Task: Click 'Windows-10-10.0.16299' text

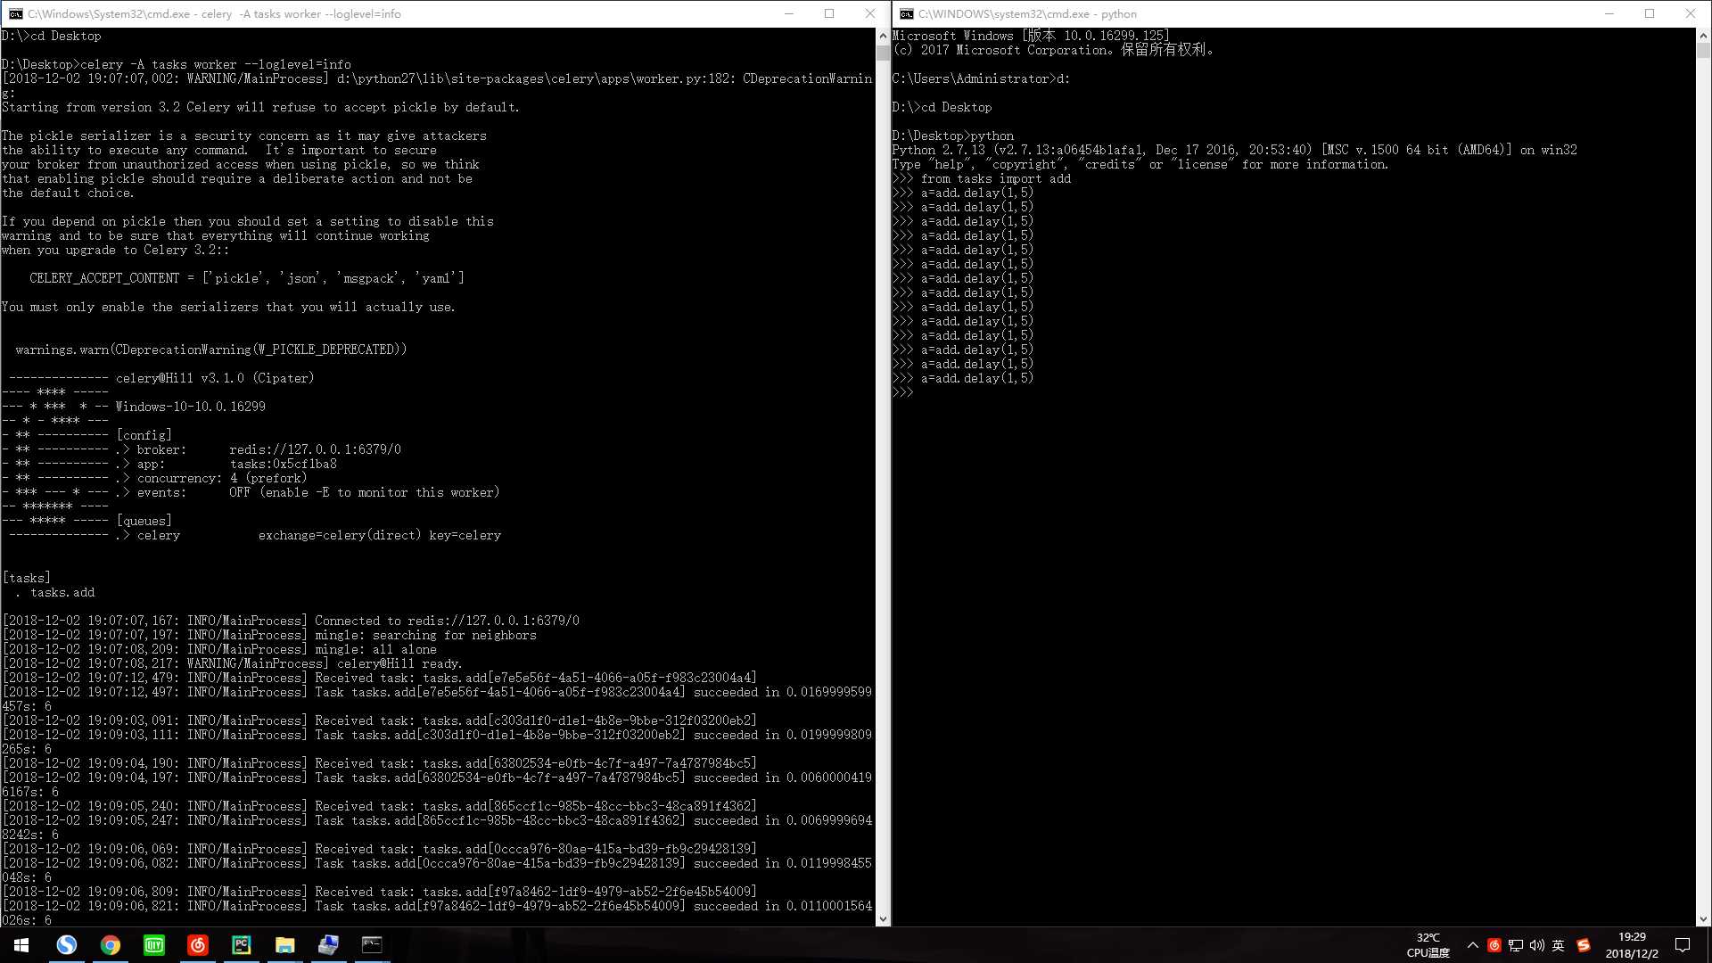Action: click(x=191, y=407)
